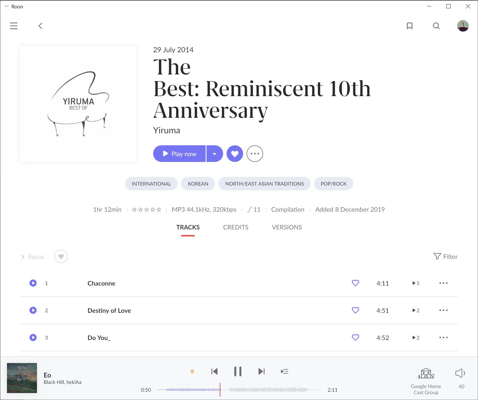Click the MP3 44.1kHz signal format text
The height and width of the screenshot is (400, 478).
pos(204,209)
